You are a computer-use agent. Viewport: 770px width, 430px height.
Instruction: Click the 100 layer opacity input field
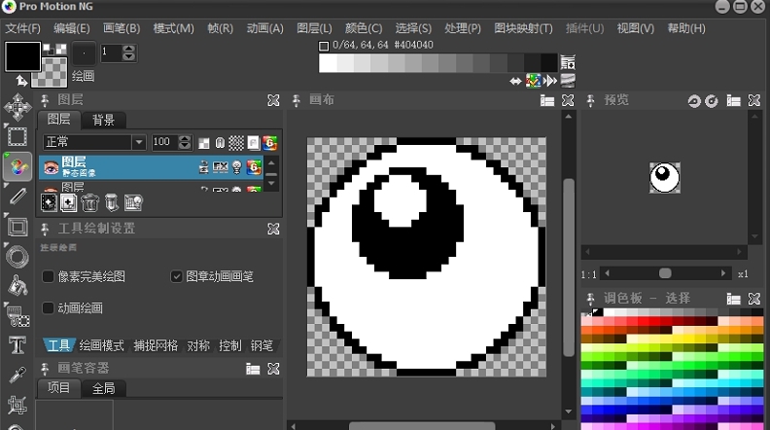coord(164,142)
